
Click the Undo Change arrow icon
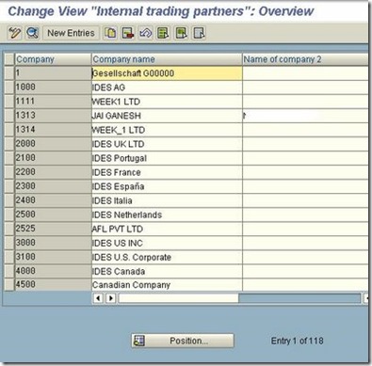click(146, 33)
